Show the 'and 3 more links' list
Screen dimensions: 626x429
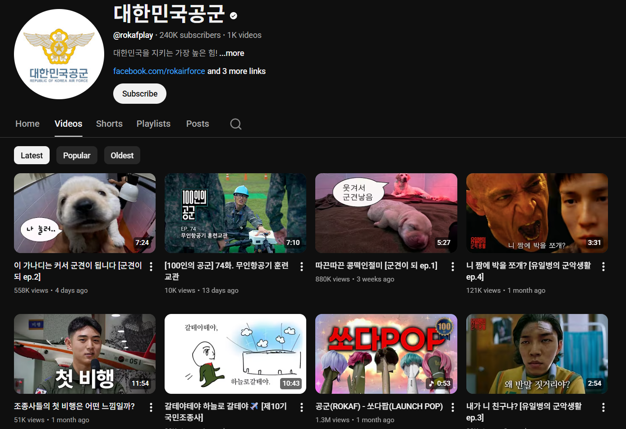236,71
